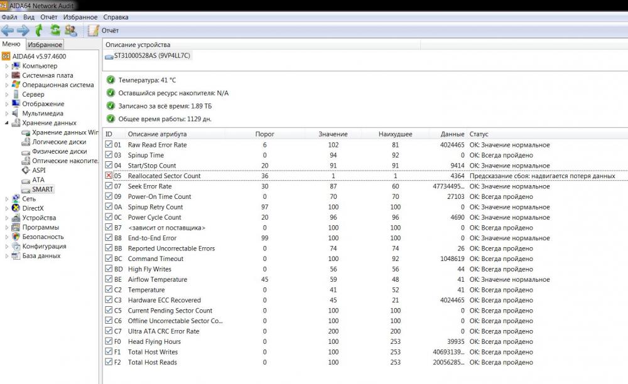
Task: Toggle the Spinup Time checkbox
Action: pos(109,155)
